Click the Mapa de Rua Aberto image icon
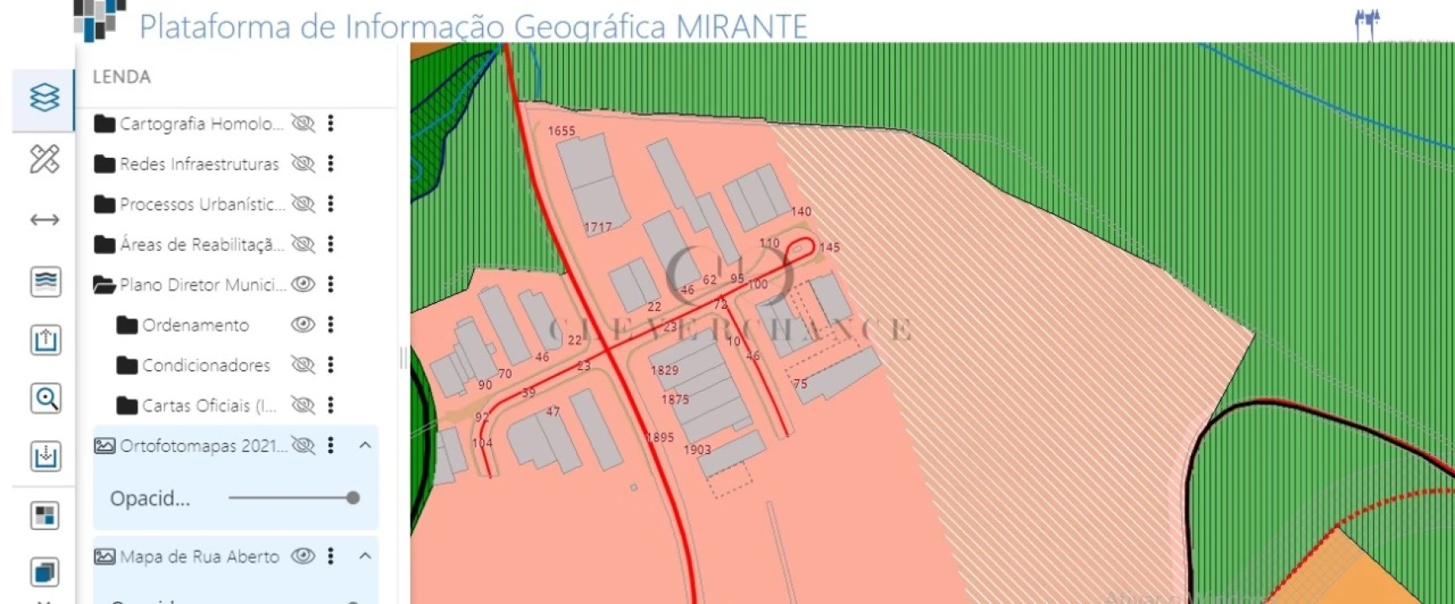Viewport: 1455px width, 604px height. [x=105, y=556]
